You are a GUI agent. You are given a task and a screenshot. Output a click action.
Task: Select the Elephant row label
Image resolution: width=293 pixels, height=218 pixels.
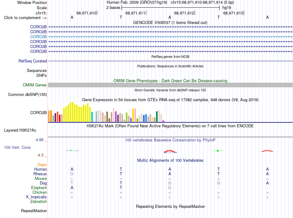click(x=39, y=188)
